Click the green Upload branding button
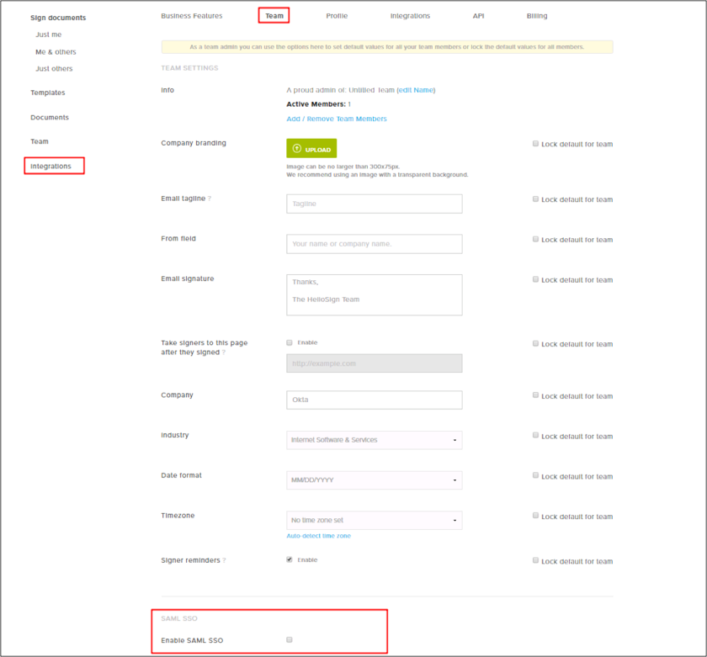The width and height of the screenshot is (707, 657). point(311,149)
